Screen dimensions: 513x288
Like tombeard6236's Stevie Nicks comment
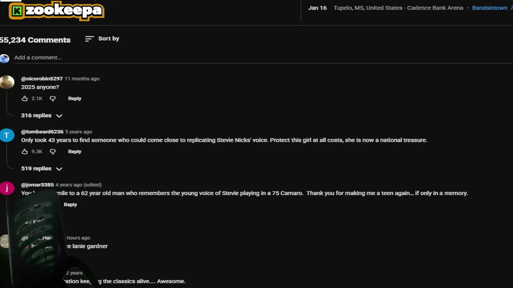25,152
